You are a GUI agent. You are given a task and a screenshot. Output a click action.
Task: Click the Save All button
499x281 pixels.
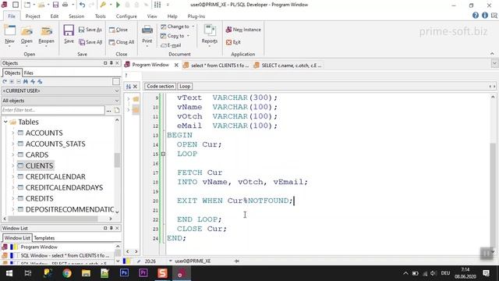click(90, 41)
